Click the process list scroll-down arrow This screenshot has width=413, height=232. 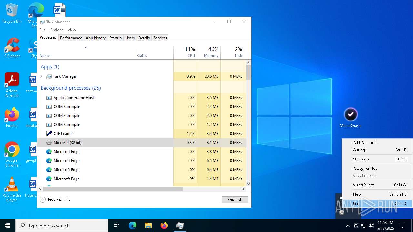coord(248,184)
